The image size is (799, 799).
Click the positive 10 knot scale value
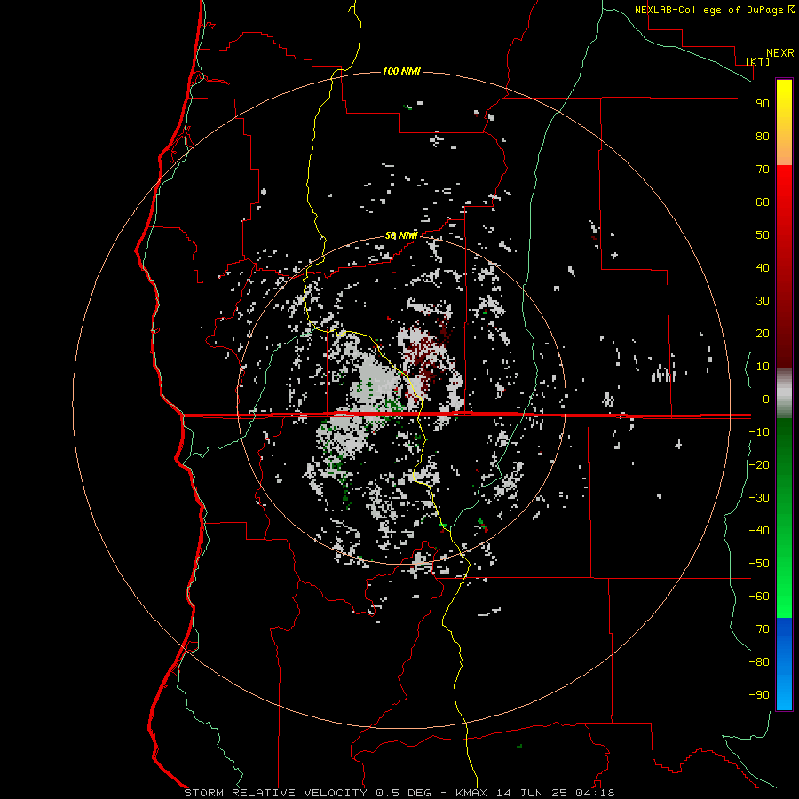(x=763, y=367)
